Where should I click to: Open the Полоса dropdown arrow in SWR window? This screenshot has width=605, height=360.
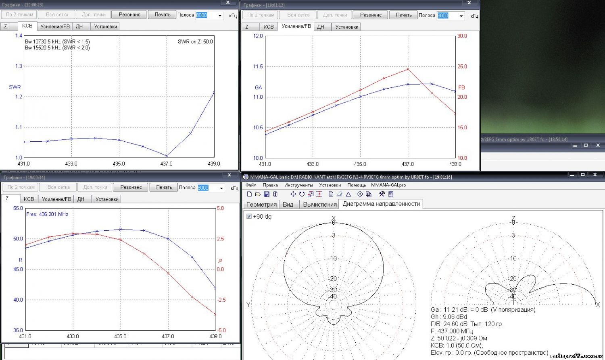click(220, 16)
